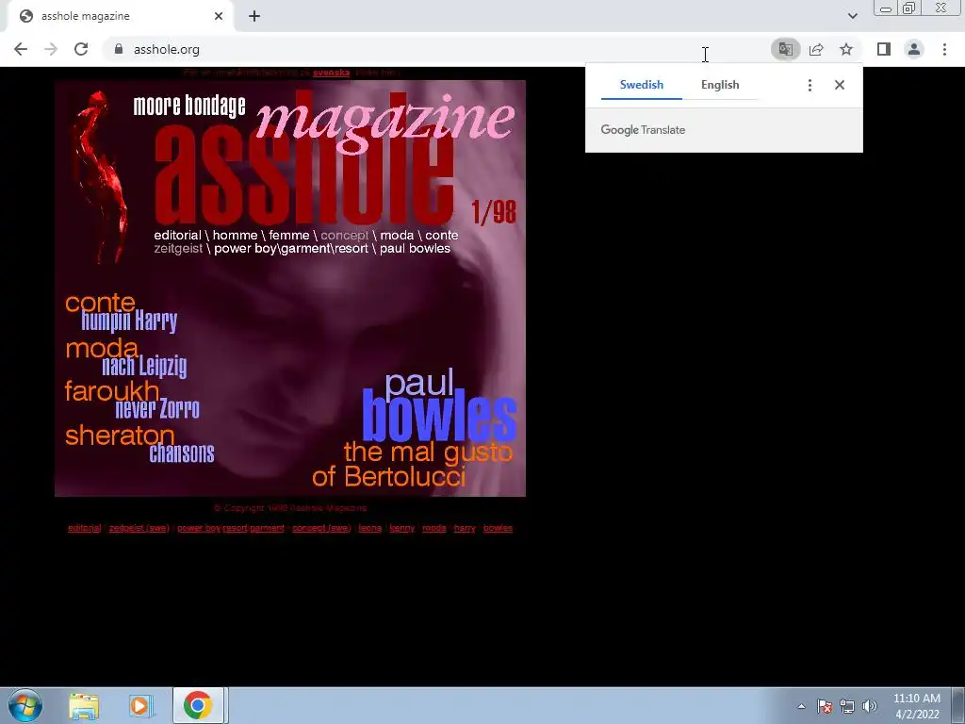
Task: Open the Google Translate icon in the address bar
Action: pyautogui.click(x=785, y=49)
